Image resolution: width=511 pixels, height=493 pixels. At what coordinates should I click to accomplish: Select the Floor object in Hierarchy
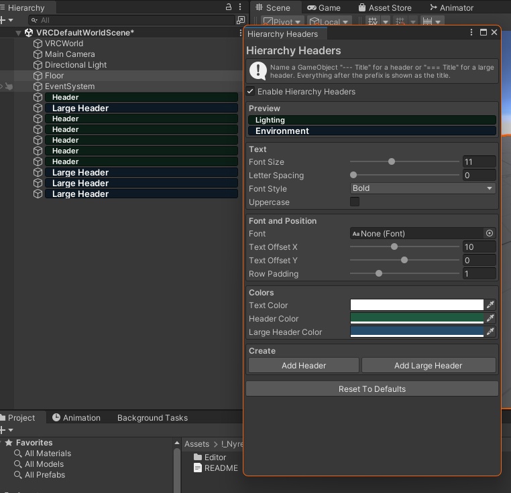tap(54, 76)
